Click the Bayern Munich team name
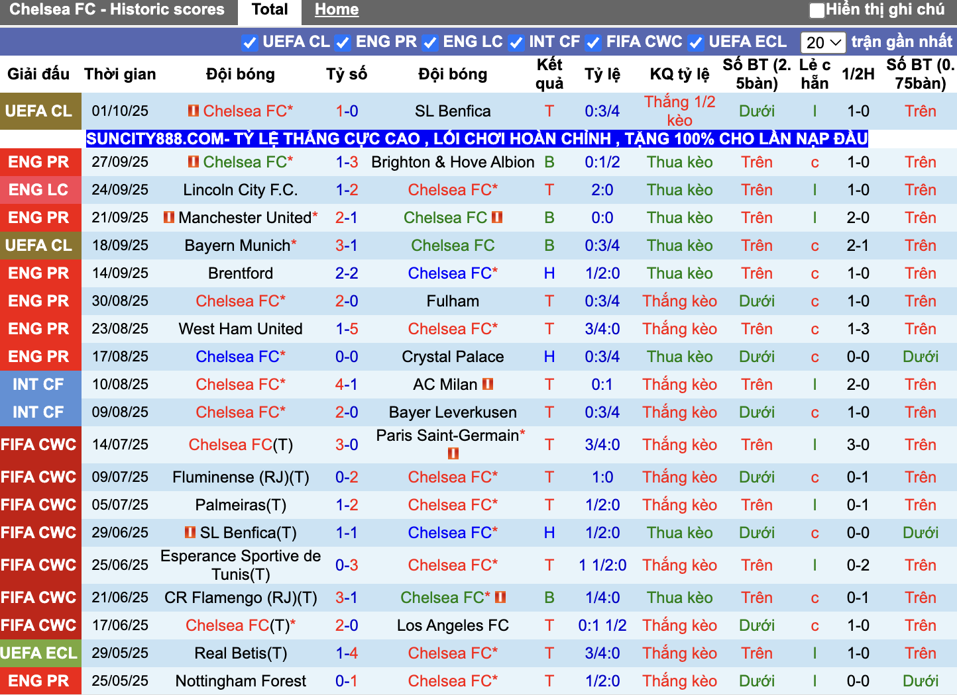The width and height of the screenshot is (957, 695). (x=237, y=246)
